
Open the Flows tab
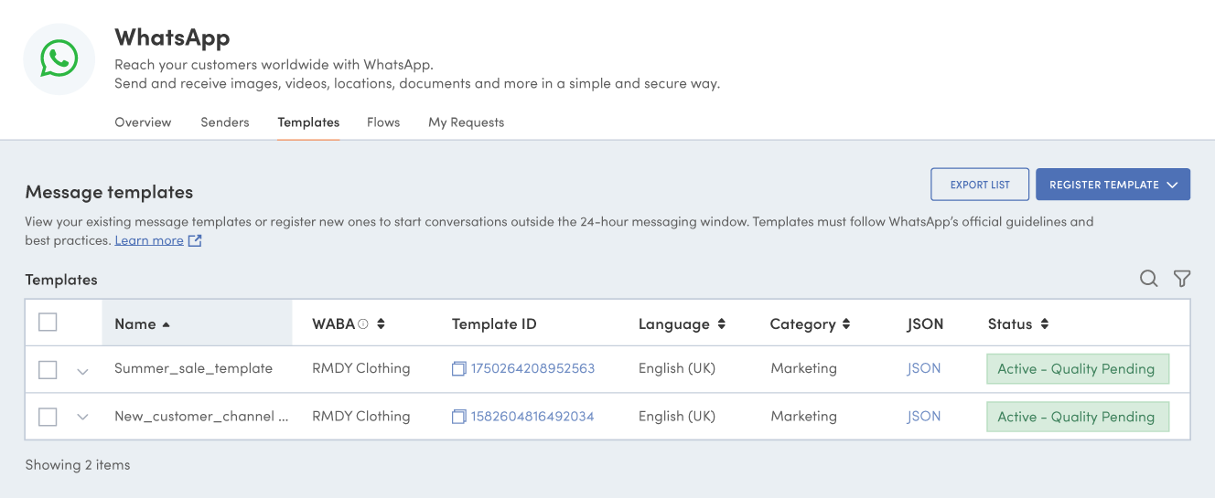click(383, 122)
